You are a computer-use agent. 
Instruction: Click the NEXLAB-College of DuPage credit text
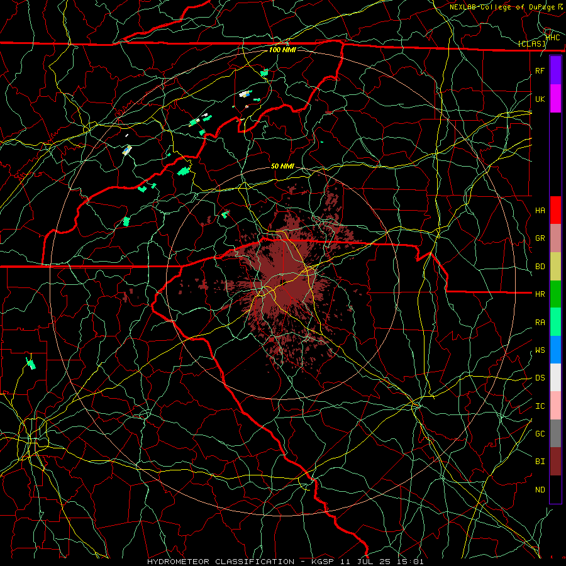pos(504,7)
